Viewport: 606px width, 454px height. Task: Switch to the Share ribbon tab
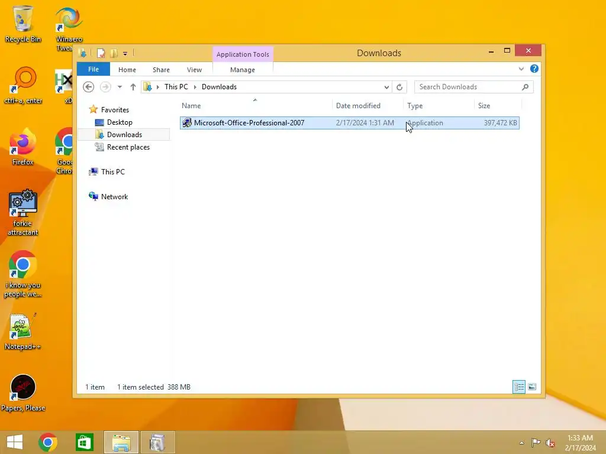161,70
